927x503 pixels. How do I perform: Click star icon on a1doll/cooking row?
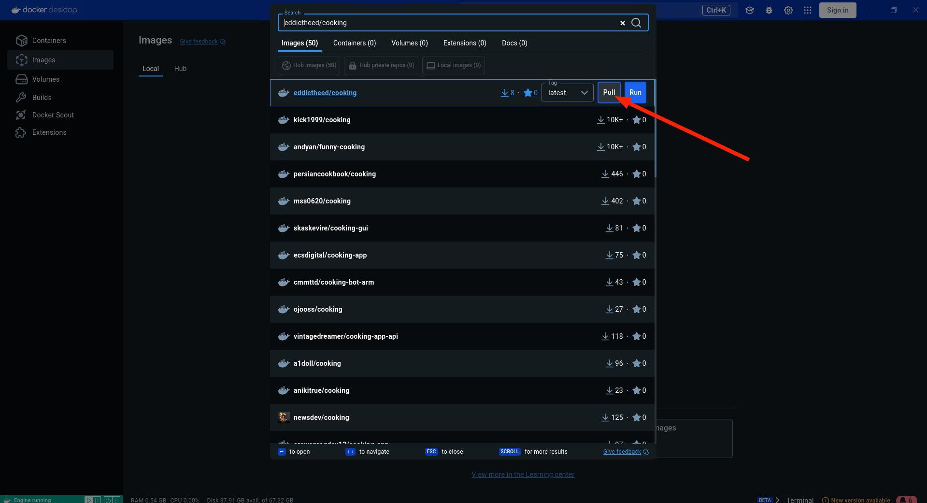point(637,363)
